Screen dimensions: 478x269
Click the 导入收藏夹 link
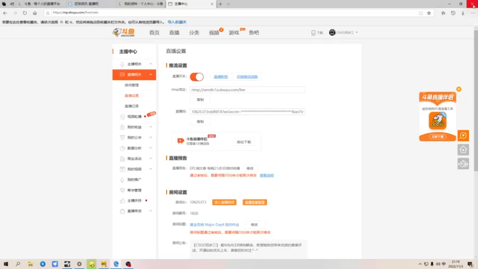click(177, 22)
